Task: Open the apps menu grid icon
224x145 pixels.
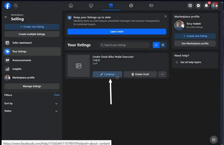Action: 190,6
